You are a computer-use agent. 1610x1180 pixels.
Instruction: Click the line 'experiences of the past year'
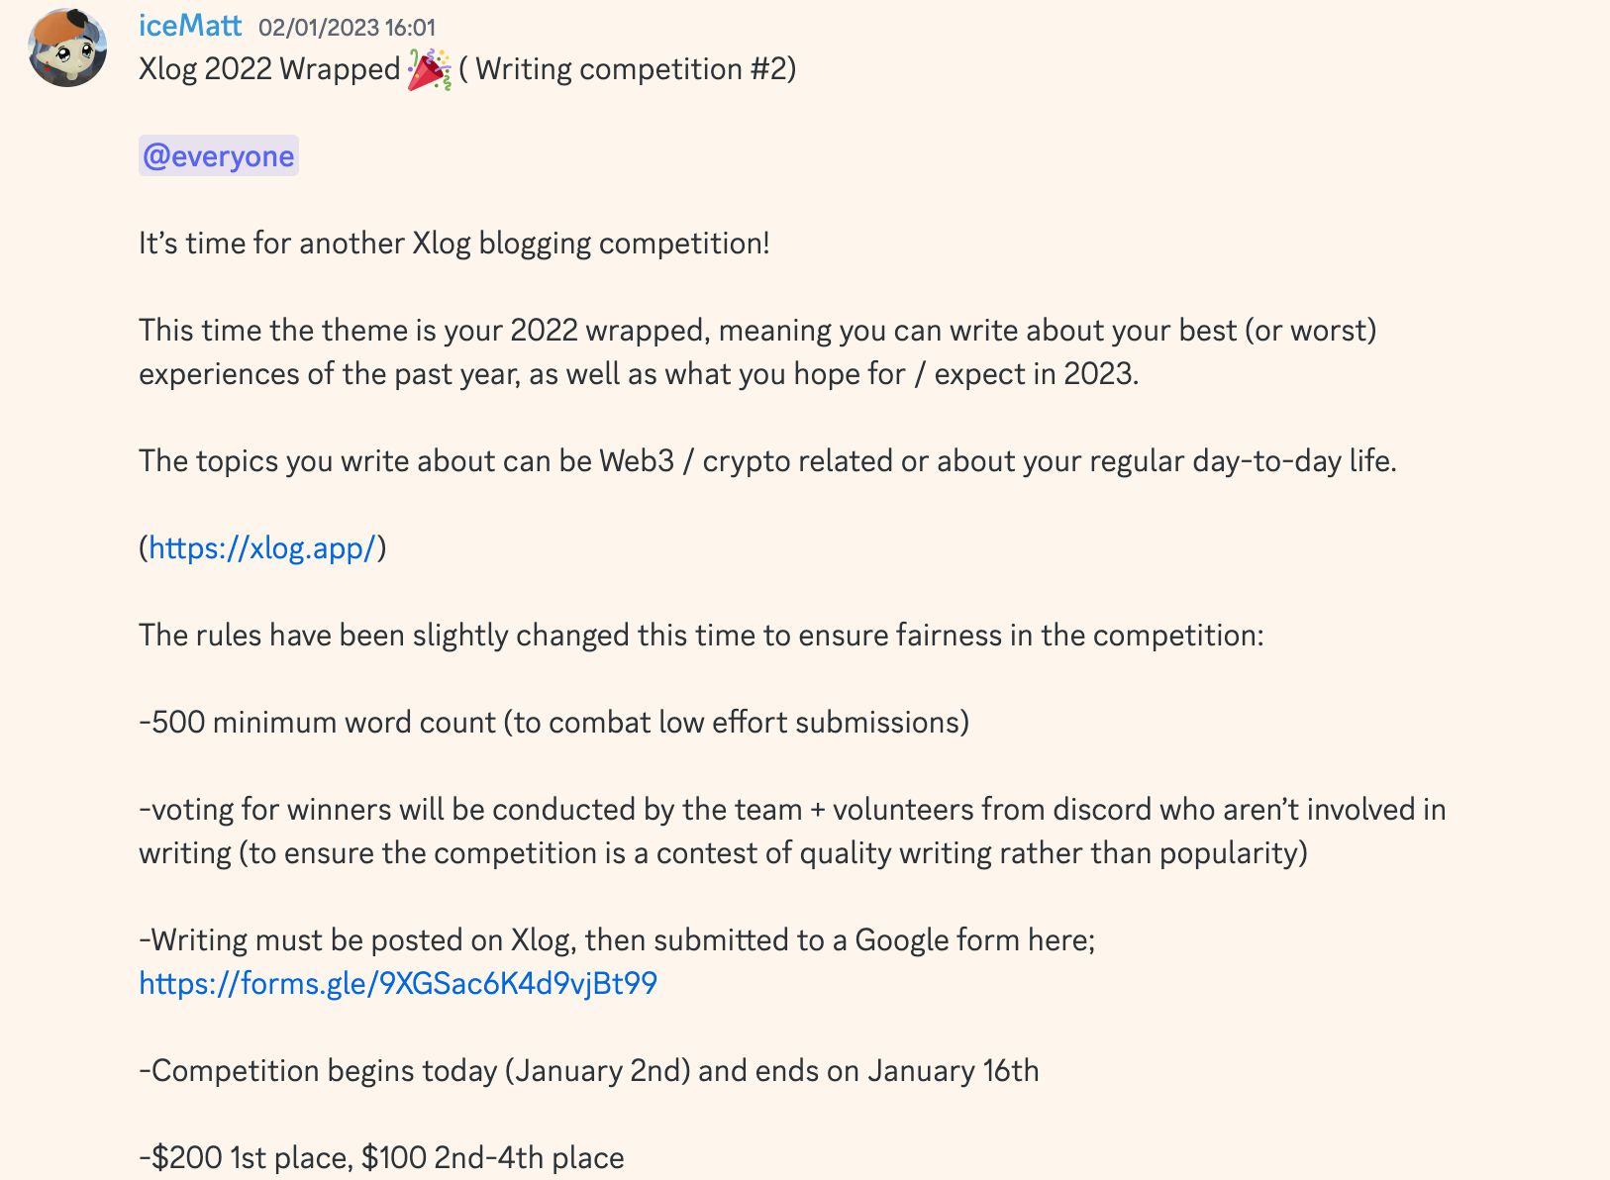tap(639, 374)
